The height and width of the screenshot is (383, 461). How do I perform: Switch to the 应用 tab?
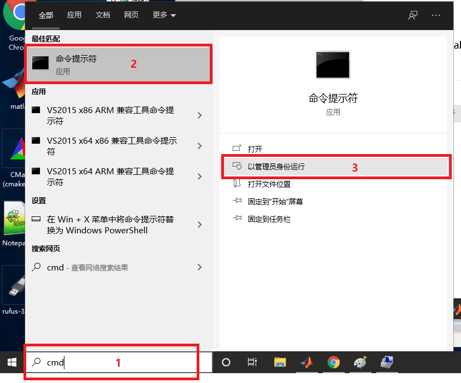coord(74,15)
